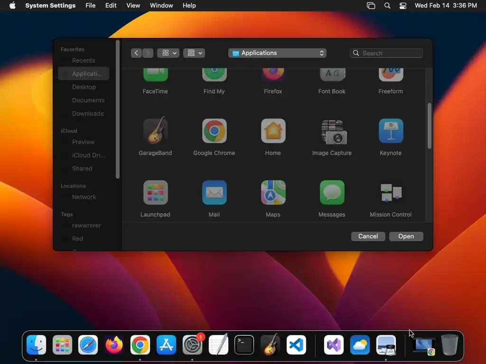Go back with the left chevron button
486x364 pixels.
136,53
